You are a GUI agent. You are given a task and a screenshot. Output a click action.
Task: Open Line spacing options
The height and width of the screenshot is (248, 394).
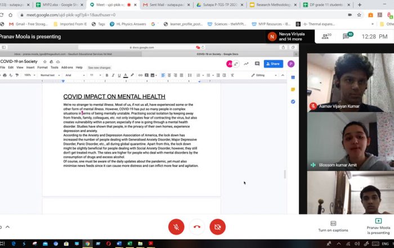(190, 75)
